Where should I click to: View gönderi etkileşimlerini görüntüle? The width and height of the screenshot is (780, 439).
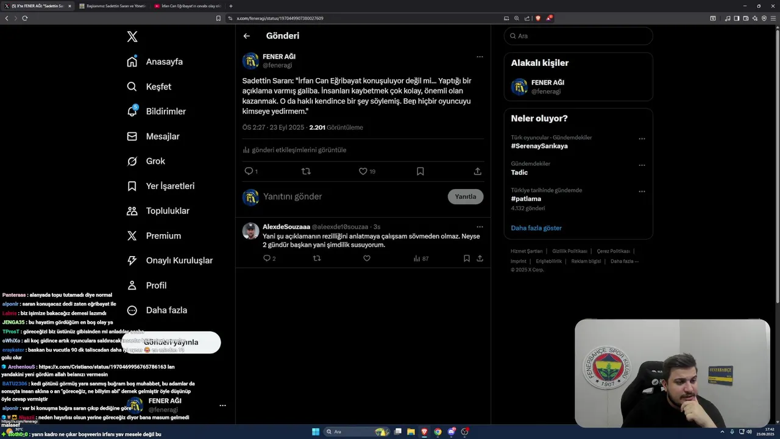point(294,150)
